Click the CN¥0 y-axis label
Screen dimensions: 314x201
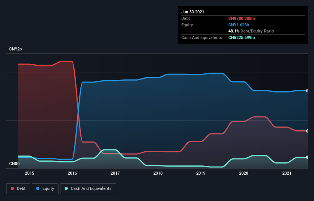(15, 164)
